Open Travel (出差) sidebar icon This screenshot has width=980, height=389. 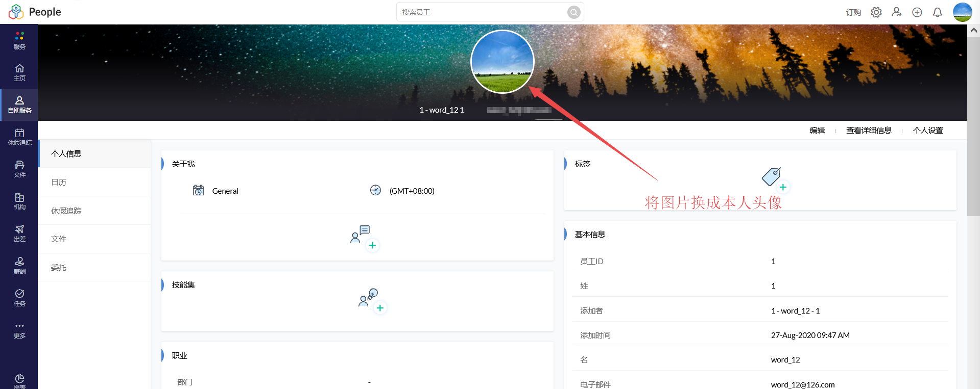pos(19,233)
